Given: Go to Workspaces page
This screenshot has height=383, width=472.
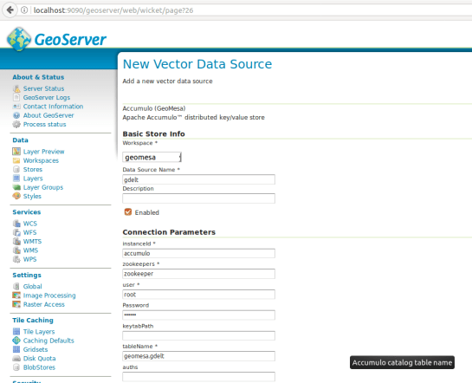Looking at the screenshot, I should (41, 160).
